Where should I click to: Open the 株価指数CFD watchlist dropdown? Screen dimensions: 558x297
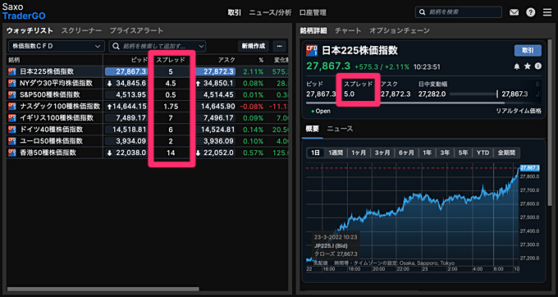[x=57, y=46]
